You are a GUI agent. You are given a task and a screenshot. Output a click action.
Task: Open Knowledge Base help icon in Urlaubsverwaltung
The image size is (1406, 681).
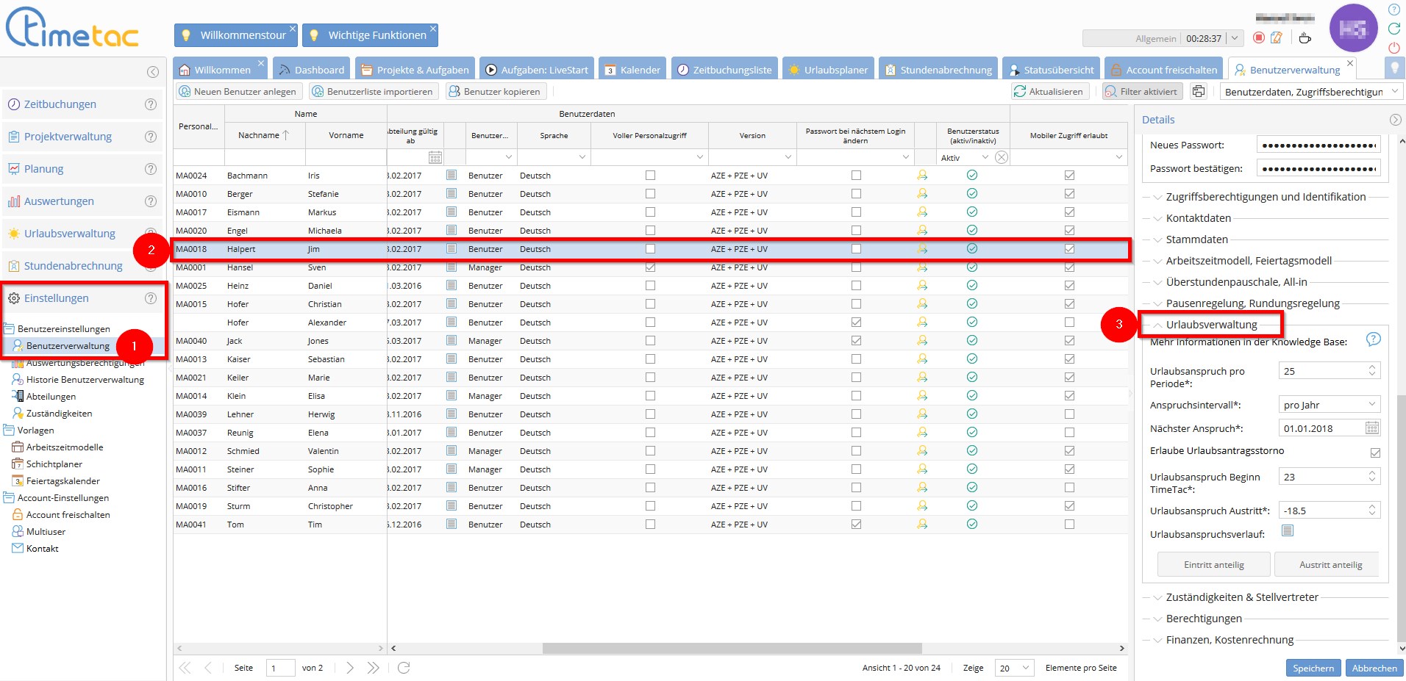pos(1373,339)
